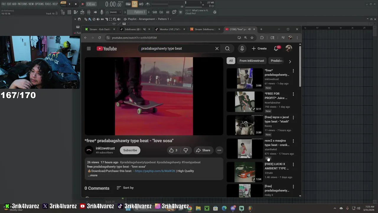Viewport: 378px width, 213px height.
Task: Click the FL Studio play button
Action: [70, 4]
